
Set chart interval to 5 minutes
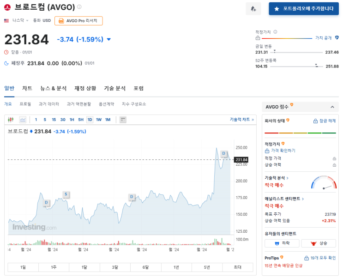(x=45, y=120)
